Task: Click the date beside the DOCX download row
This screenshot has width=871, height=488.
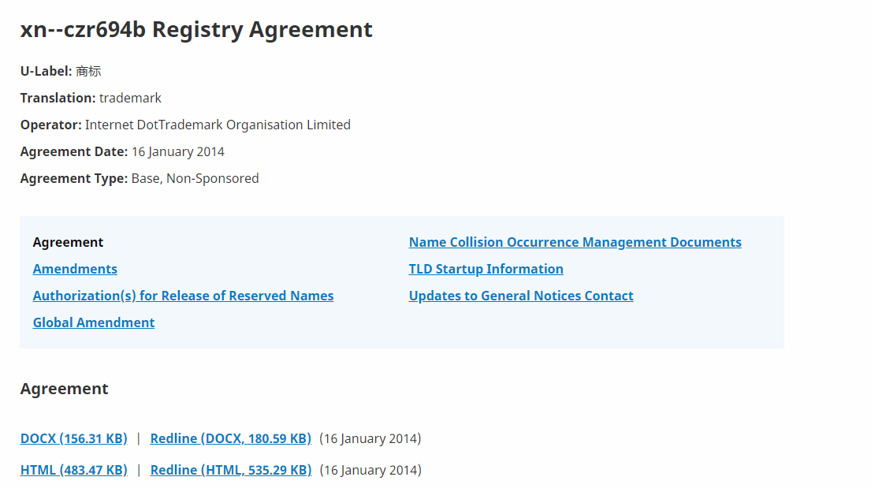Action: (x=370, y=438)
